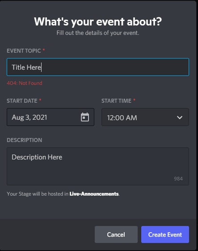Click the EVENT TOPIC label

24,51
